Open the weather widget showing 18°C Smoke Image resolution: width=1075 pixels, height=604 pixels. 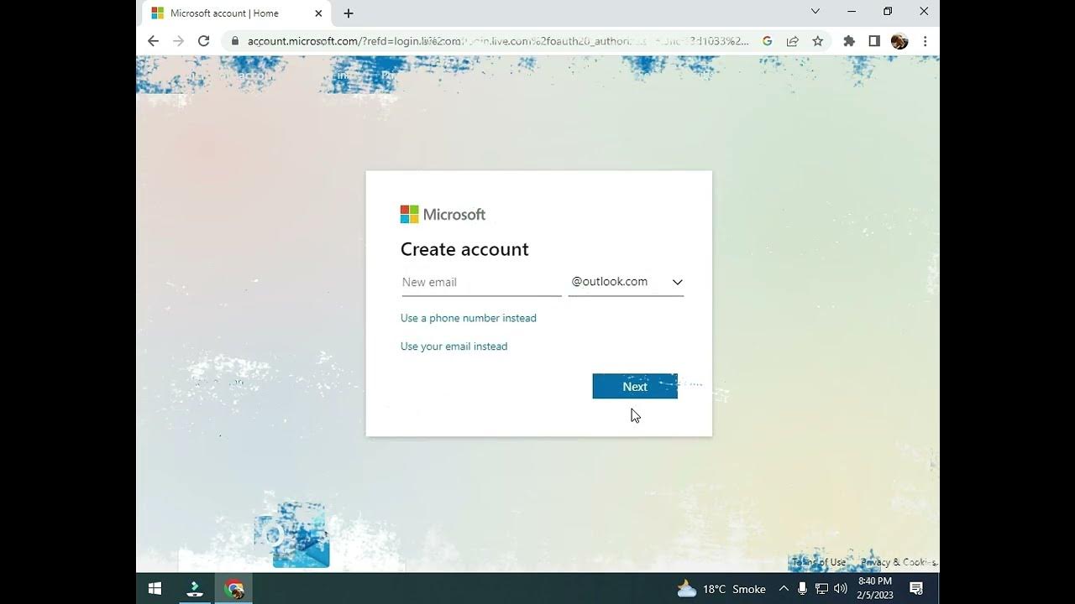pyautogui.click(x=721, y=589)
